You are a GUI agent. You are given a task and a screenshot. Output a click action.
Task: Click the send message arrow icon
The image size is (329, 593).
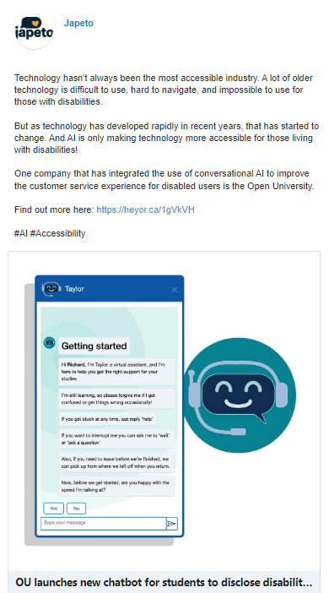point(172,524)
